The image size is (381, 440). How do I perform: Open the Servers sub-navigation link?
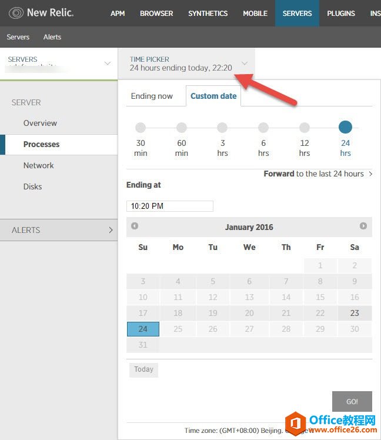pyautogui.click(x=18, y=37)
